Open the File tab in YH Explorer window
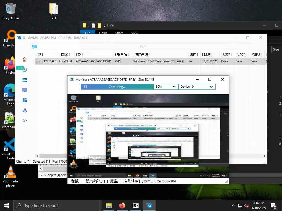 click(88, 32)
